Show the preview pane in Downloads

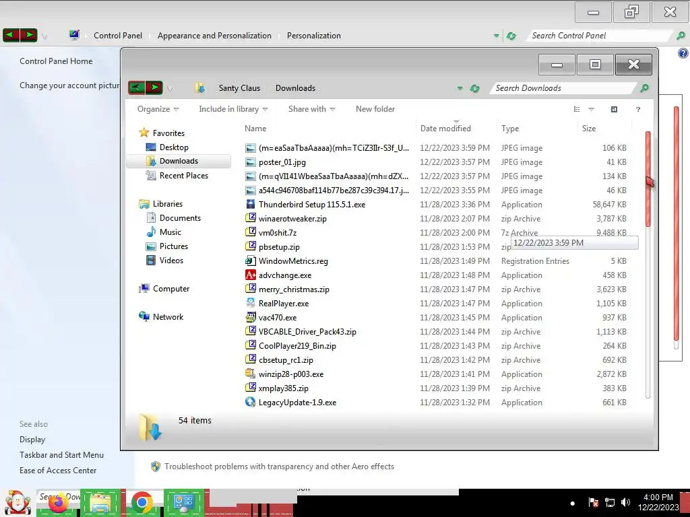pyautogui.click(x=614, y=109)
